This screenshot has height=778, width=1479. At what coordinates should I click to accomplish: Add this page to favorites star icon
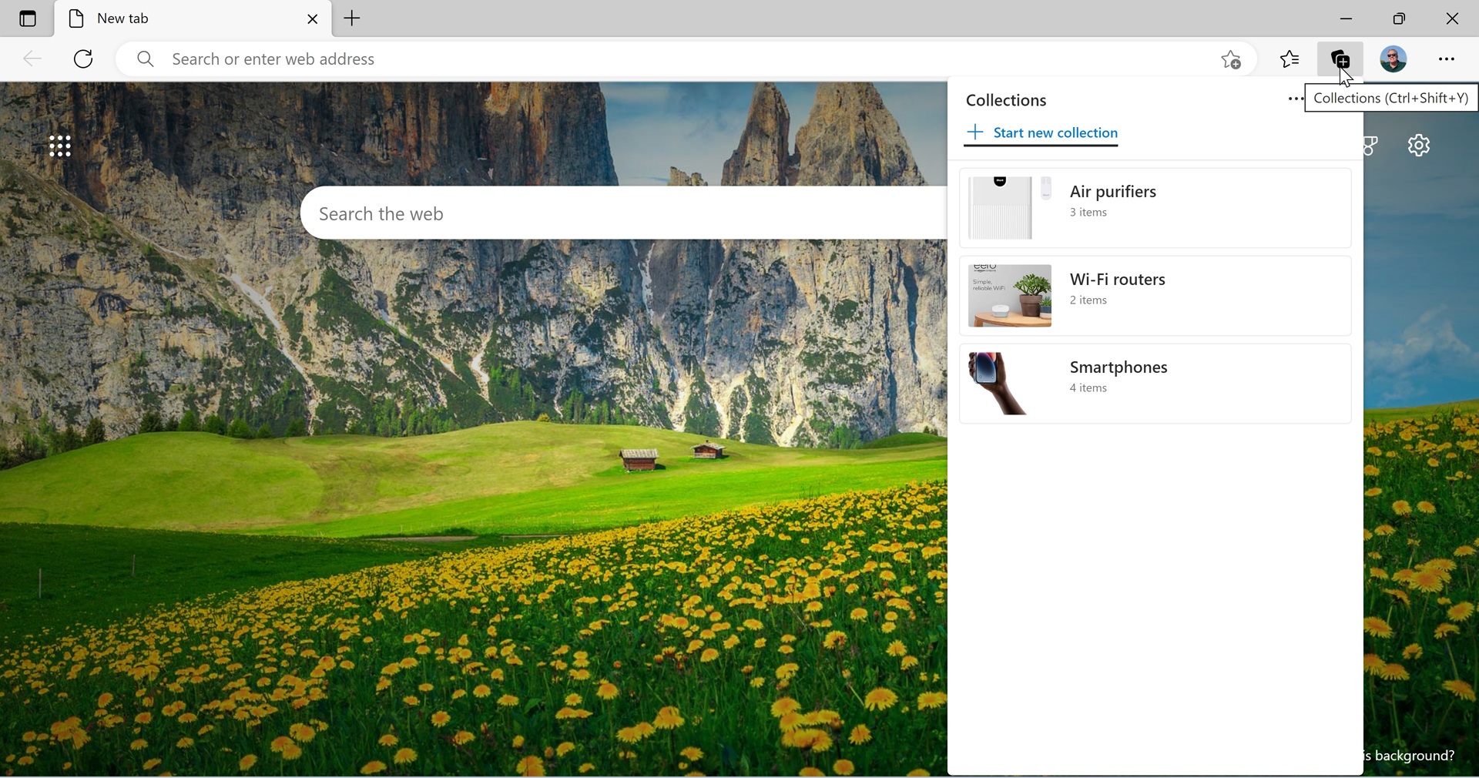[1231, 59]
